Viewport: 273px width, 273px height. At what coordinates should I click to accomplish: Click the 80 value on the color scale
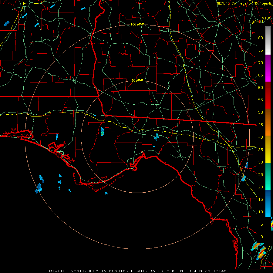click(261, 38)
